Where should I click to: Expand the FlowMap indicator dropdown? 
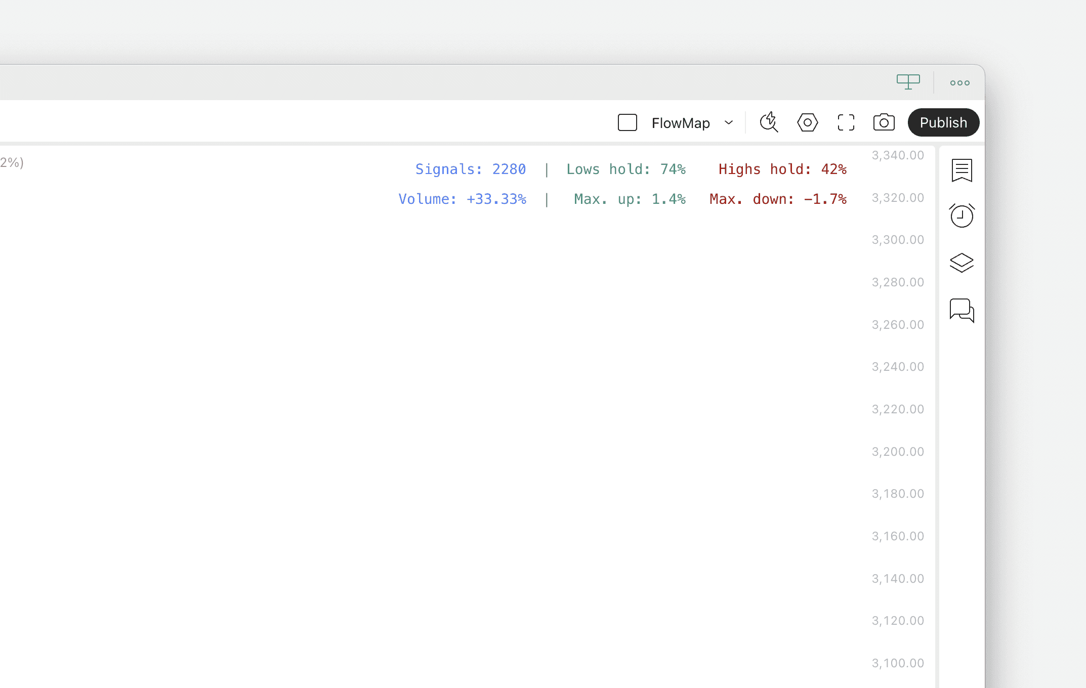[x=728, y=122]
